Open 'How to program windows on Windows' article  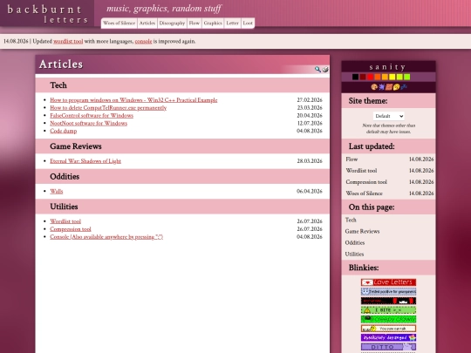coord(133,100)
